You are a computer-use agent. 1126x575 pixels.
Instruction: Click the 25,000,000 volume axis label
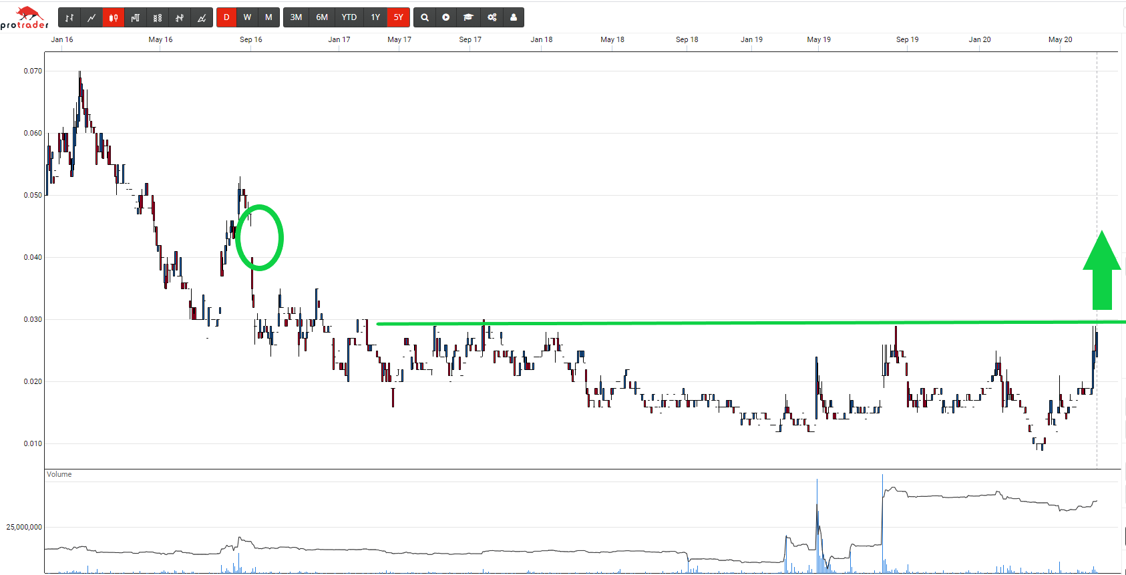(24, 527)
